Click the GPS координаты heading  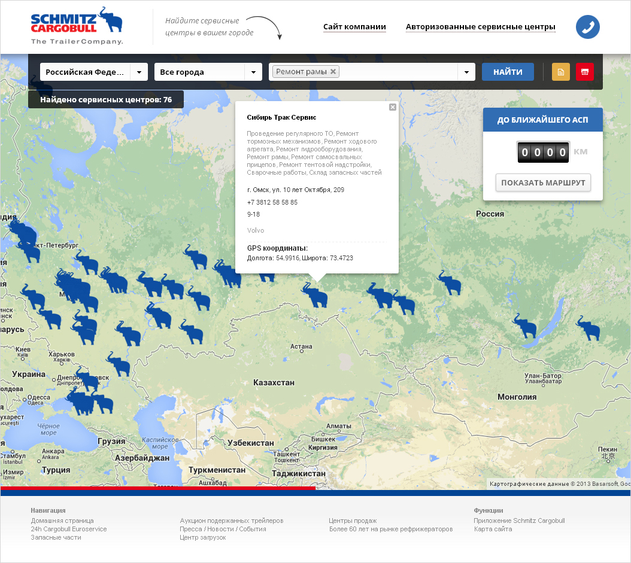[x=277, y=248]
